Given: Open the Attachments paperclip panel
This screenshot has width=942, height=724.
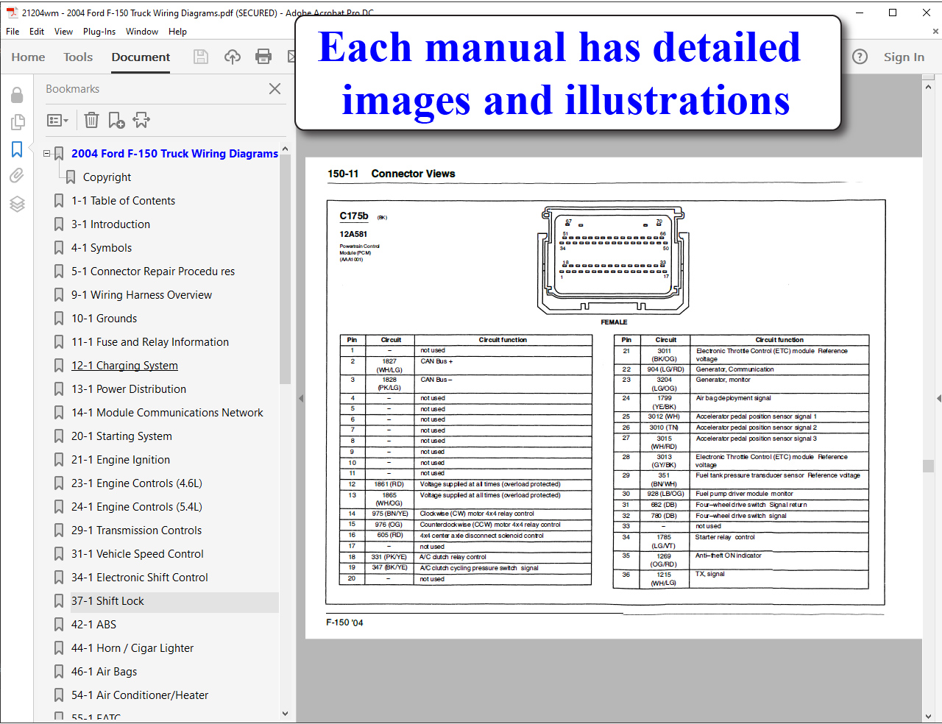Looking at the screenshot, I should (17, 175).
